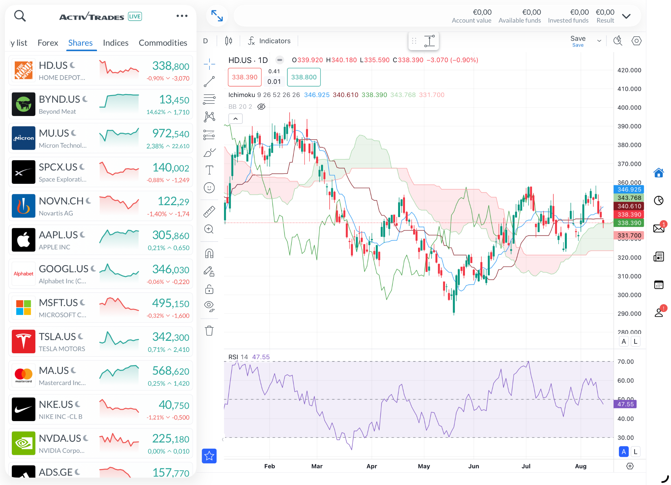Open the Indicators menu
The width and height of the screenshot is (671, 485).
coord(269,41)
